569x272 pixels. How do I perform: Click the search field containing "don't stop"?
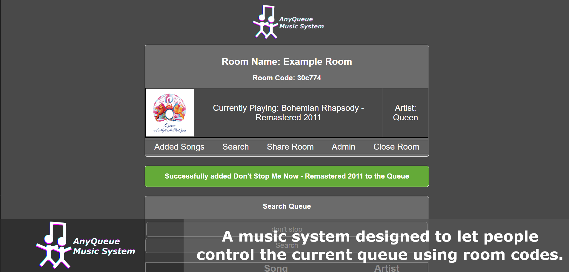287,229
